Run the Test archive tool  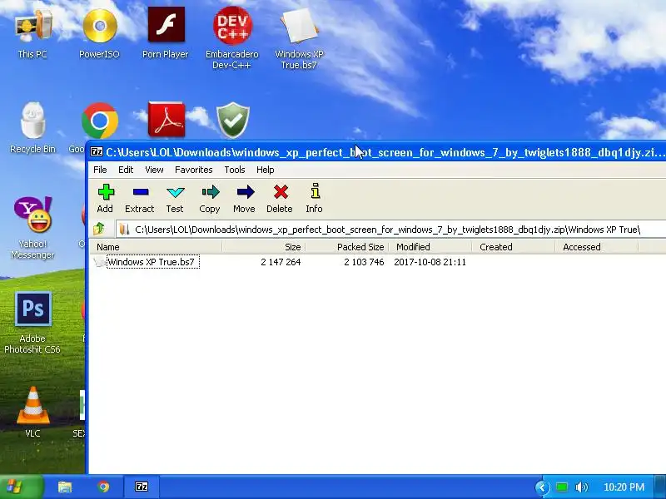(175, 198)
